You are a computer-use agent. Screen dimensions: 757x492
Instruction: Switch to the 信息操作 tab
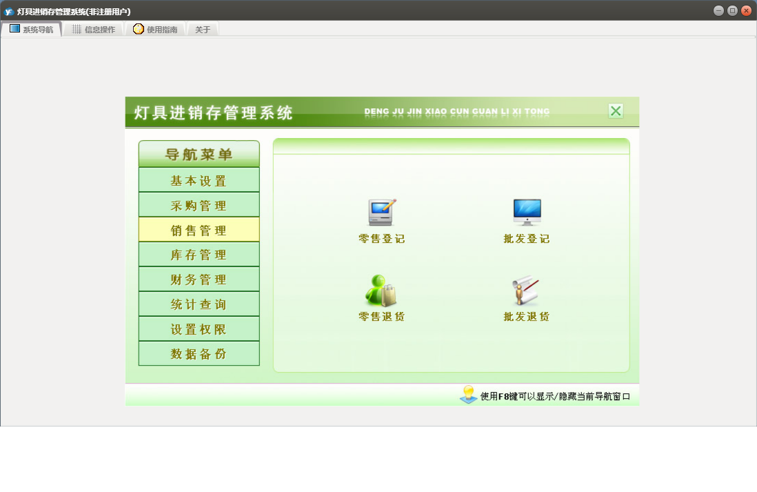point(94,30)
